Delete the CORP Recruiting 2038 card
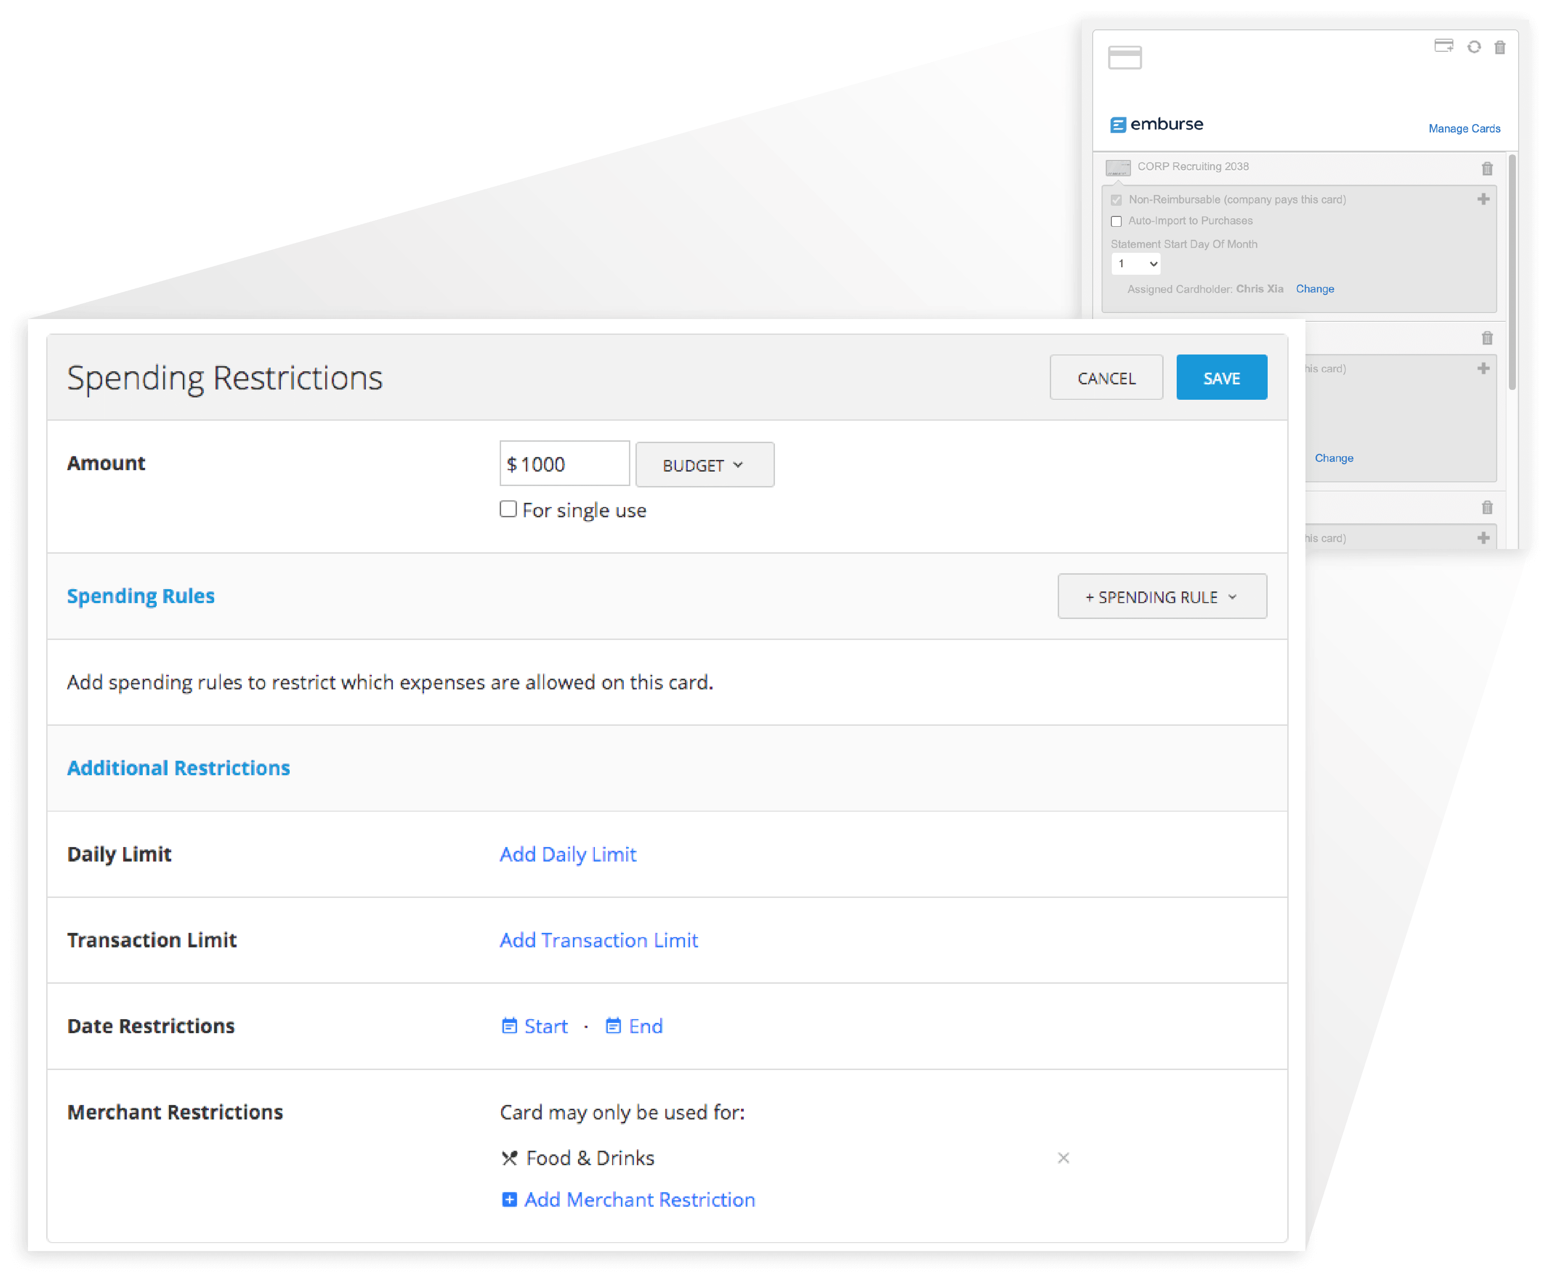The image size is (1549, 1279). (x=1488, y=169)
